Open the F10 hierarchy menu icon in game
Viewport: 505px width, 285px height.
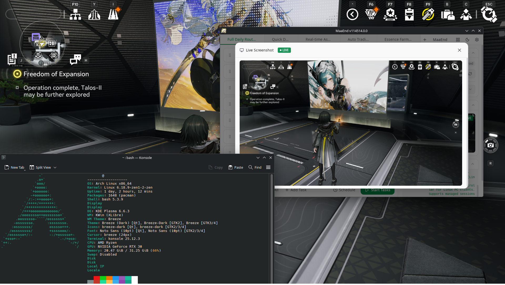click(x=75, y=14)
